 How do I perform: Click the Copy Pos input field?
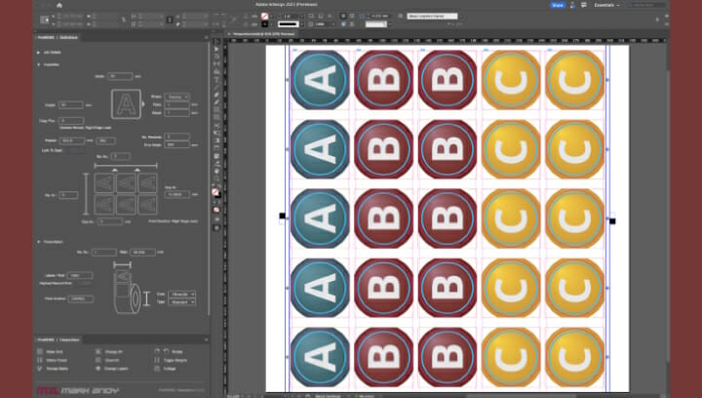(71, 120)
